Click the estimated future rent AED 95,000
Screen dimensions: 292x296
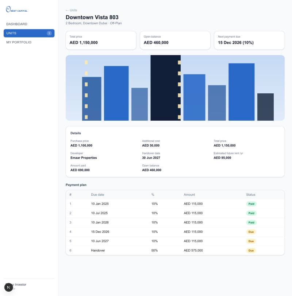coord(222,158)
